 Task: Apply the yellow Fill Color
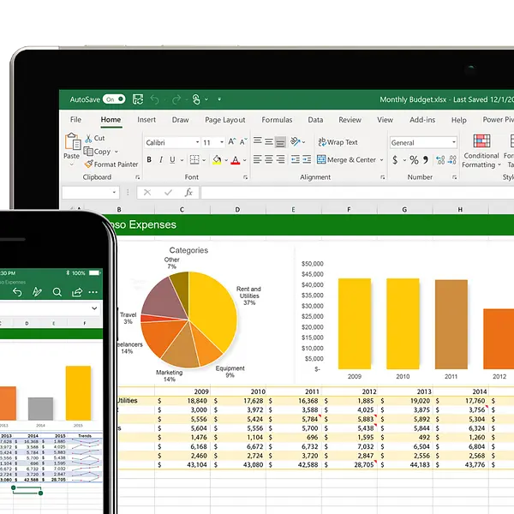point(217,159)
